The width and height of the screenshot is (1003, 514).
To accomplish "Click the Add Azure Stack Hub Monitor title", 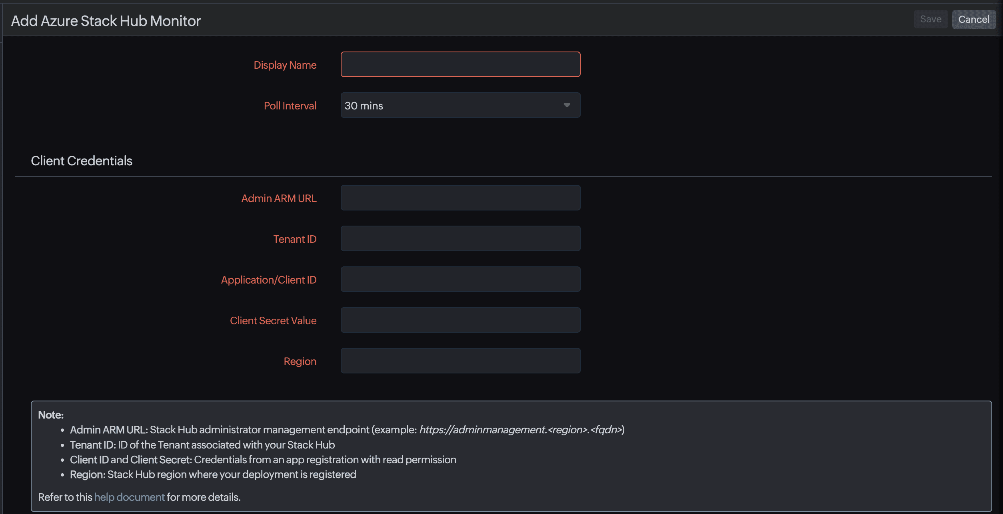I will [x=106, y=21].
